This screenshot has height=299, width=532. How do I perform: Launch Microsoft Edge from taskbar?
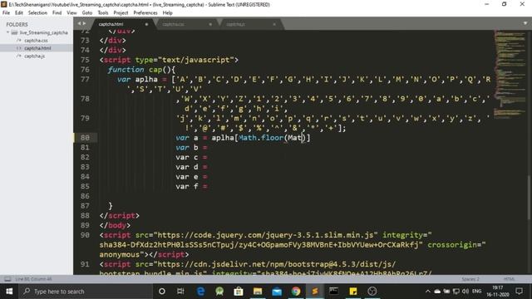[x=200, y=292]
